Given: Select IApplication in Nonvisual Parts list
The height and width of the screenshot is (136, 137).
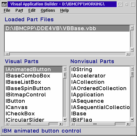Looking at the screenshot, I should tap(100, 95).
